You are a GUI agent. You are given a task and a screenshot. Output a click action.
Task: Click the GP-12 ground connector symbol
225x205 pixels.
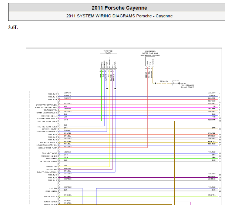[176, 83]
